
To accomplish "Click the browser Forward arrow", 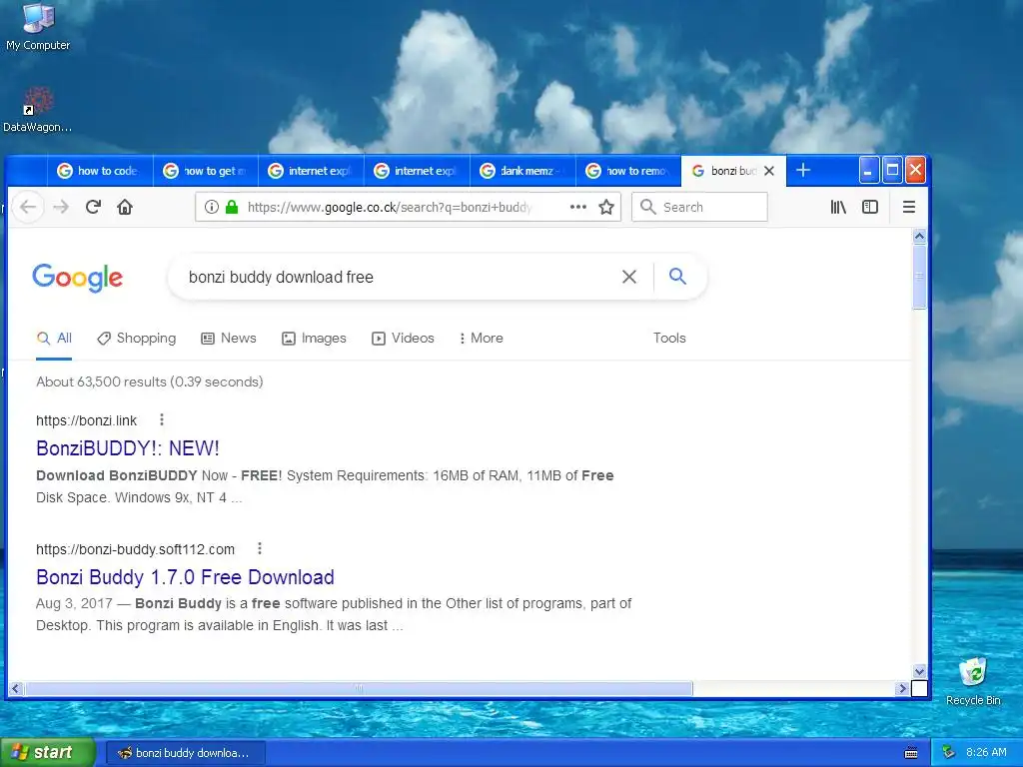I will coord(61,208).
